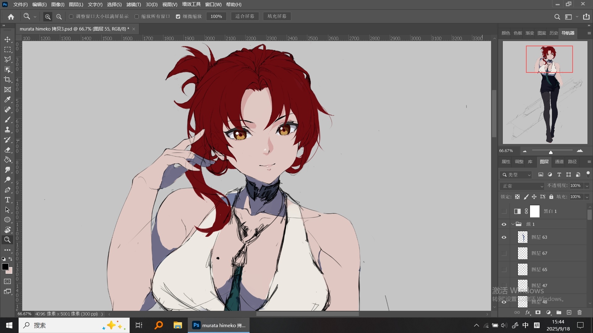Select the Healing Brush tool
593x333 pixels.
7,110
